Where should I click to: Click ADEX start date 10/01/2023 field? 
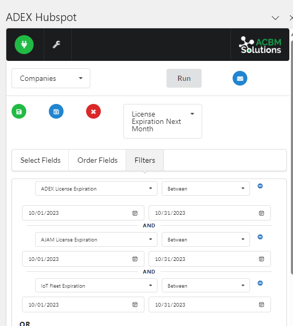tap(83, 213)
